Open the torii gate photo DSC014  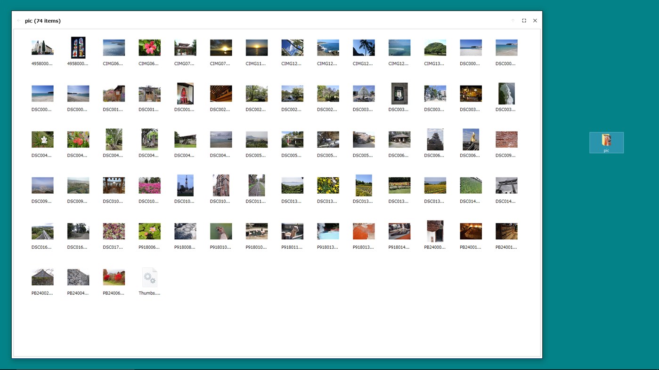tap(506, 185)
